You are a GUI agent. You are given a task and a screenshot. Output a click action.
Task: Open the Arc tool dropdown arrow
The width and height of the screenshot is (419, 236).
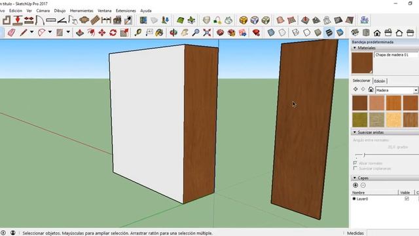click(x=50, y=32)
